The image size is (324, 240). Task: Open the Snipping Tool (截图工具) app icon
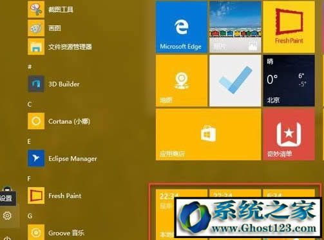click(x=36, y=9)
